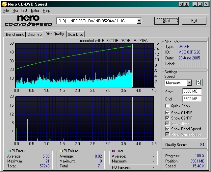The height and width of the screenshot is (172, 211).
Task: Click the PI Errors average 5.93
Action: click(46, 156)
